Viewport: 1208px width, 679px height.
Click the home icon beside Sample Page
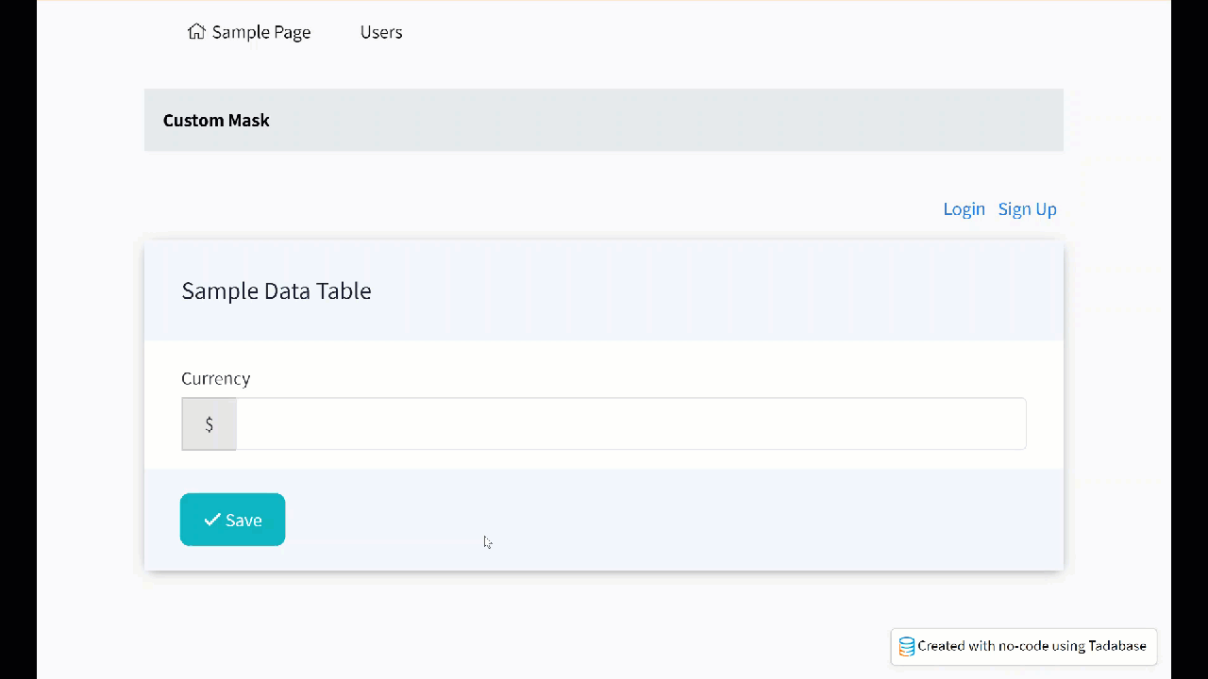196,31
